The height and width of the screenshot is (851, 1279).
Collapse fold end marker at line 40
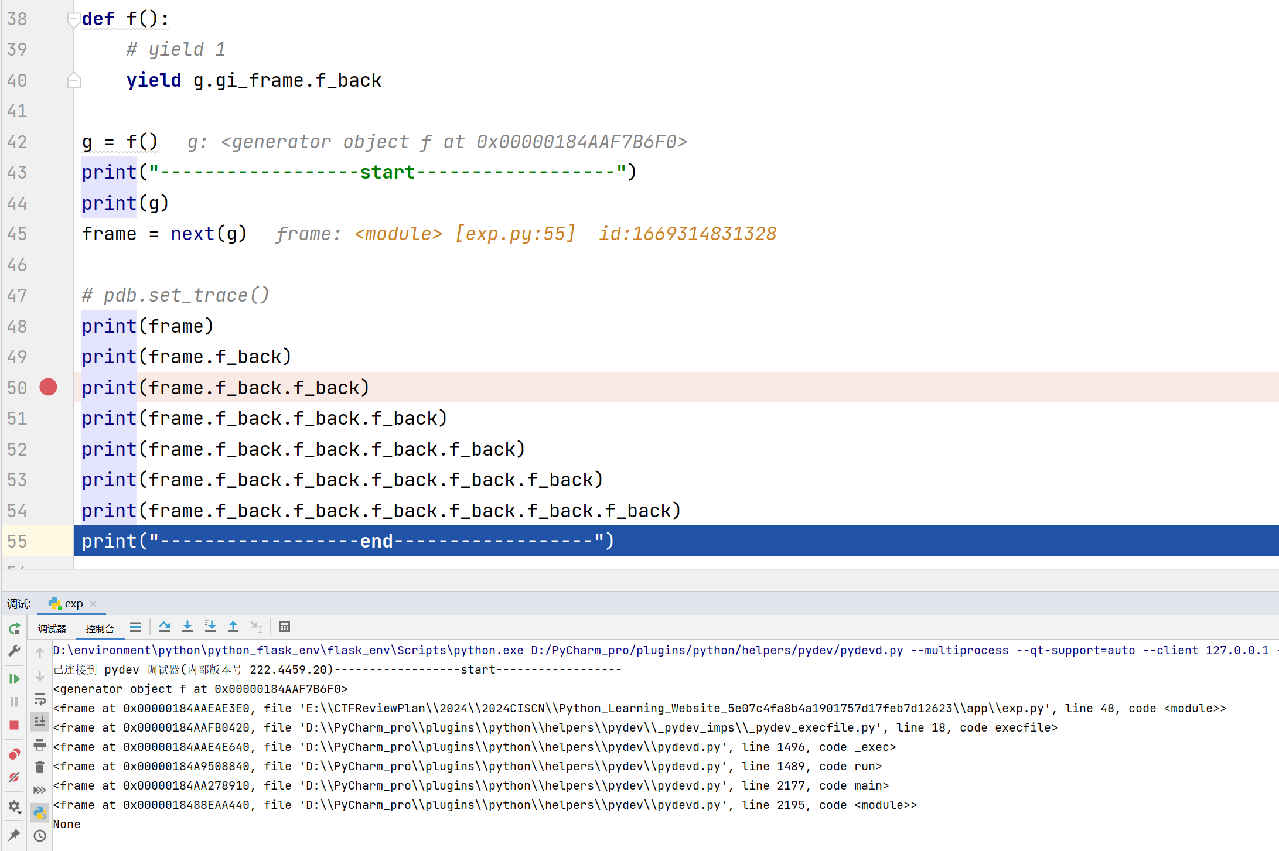point(74,80)
